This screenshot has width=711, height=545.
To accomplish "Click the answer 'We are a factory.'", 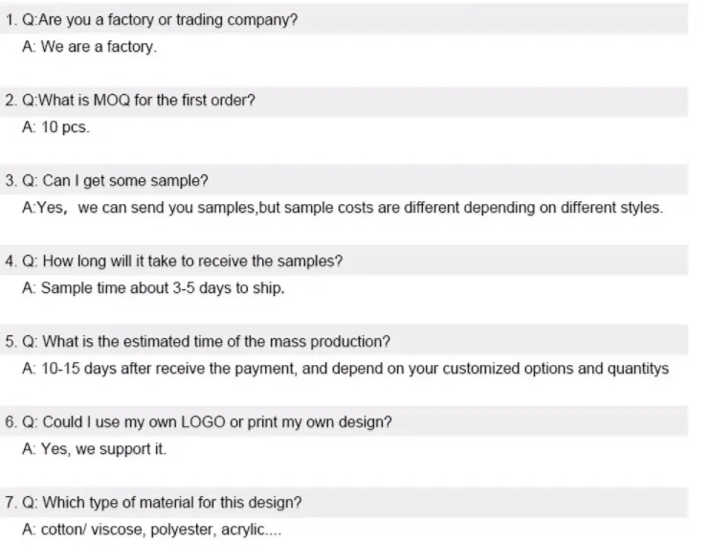I will pos(89,47).
